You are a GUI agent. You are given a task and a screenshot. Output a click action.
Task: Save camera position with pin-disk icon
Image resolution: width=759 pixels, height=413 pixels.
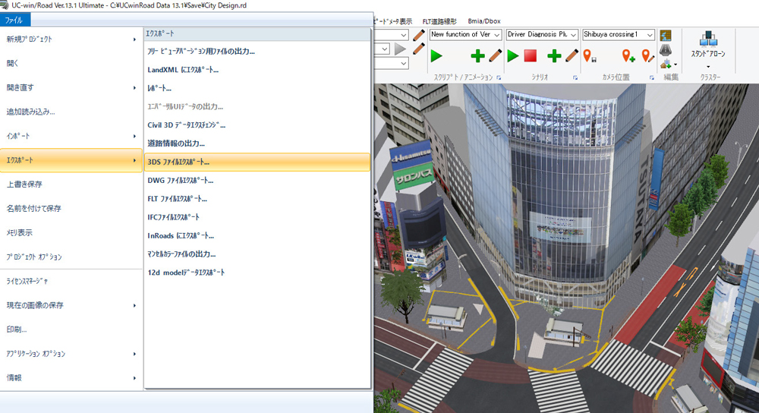coord(589,55)
